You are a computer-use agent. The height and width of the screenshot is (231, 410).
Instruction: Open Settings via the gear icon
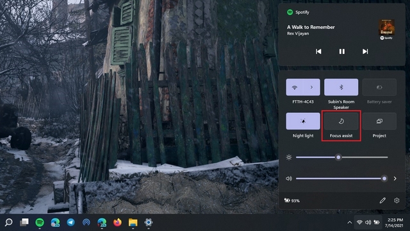[x=397, y=201]
